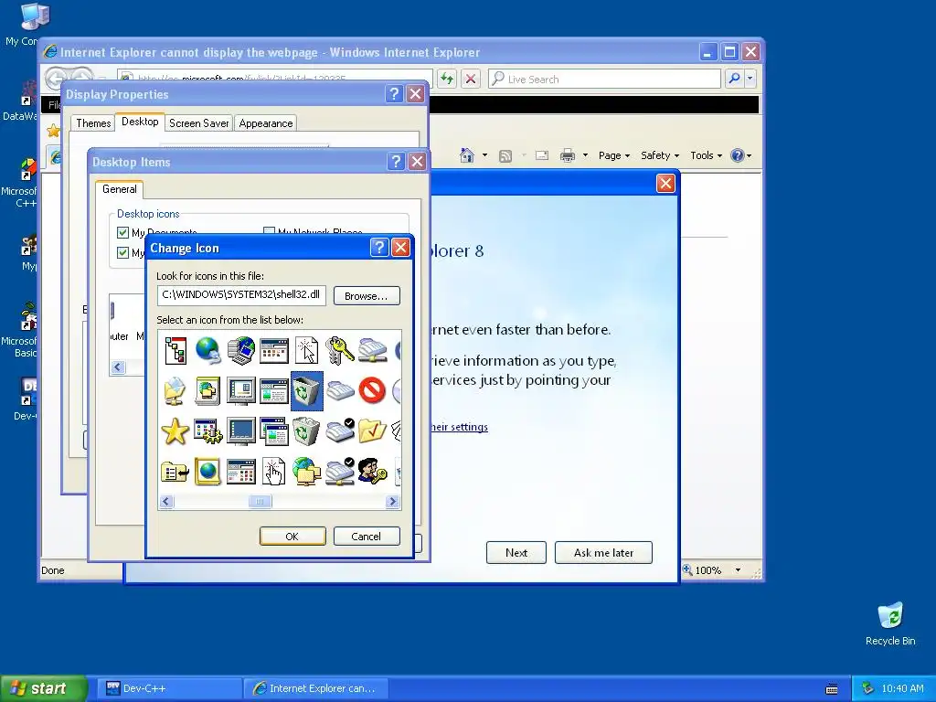Click Next in the IE8 setup dialog

(x=516, y=553)
